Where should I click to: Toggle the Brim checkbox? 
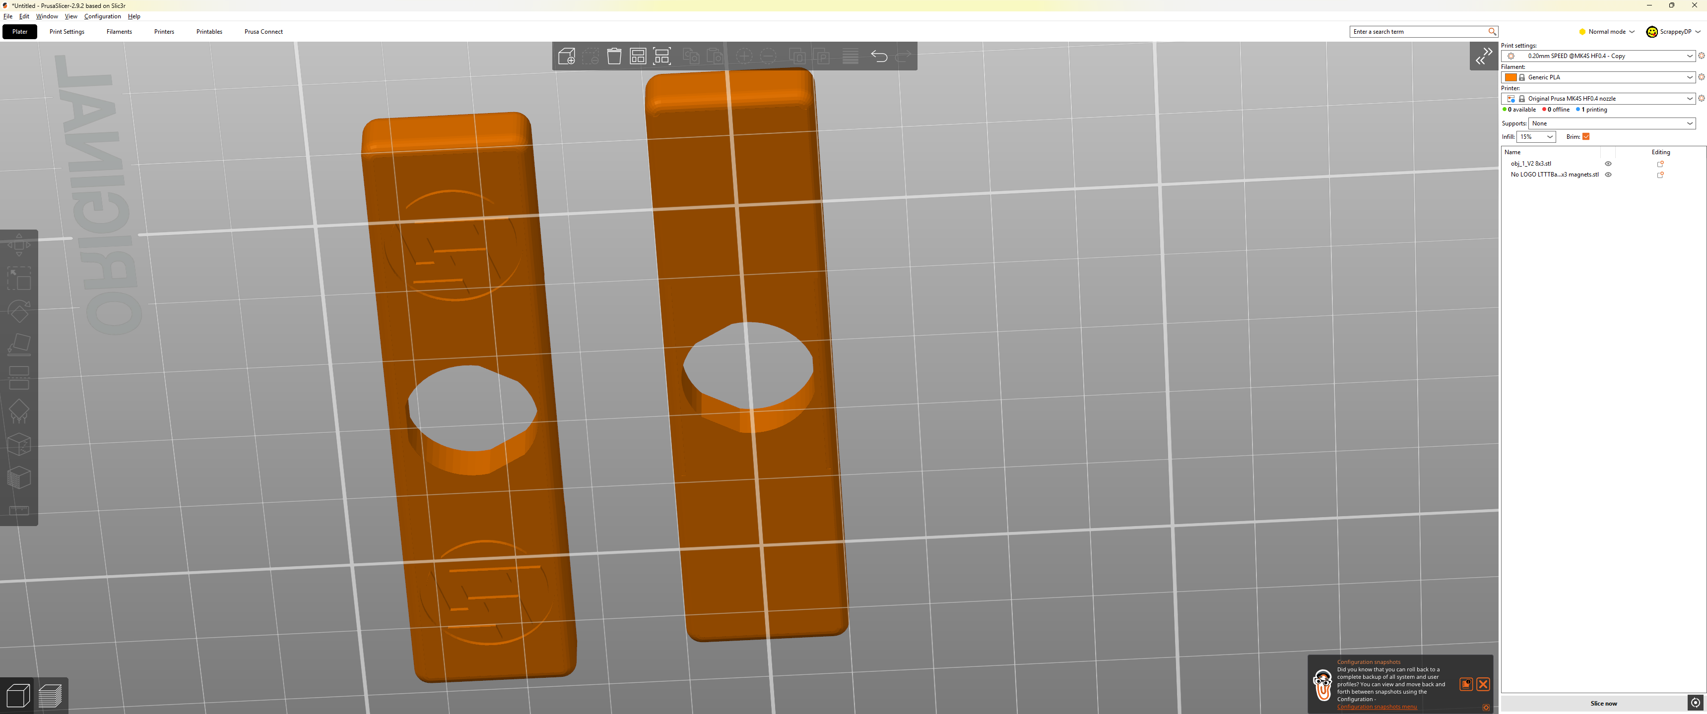[1586, 136]
